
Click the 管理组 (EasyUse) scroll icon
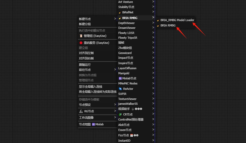[x=81, y=36]
